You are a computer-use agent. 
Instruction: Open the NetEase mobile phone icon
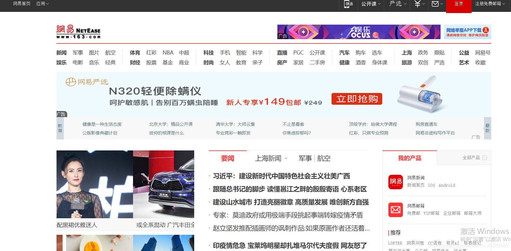(x=348, y=4)
